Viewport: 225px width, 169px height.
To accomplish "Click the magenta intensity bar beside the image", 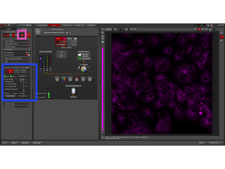I will point(103,89).
